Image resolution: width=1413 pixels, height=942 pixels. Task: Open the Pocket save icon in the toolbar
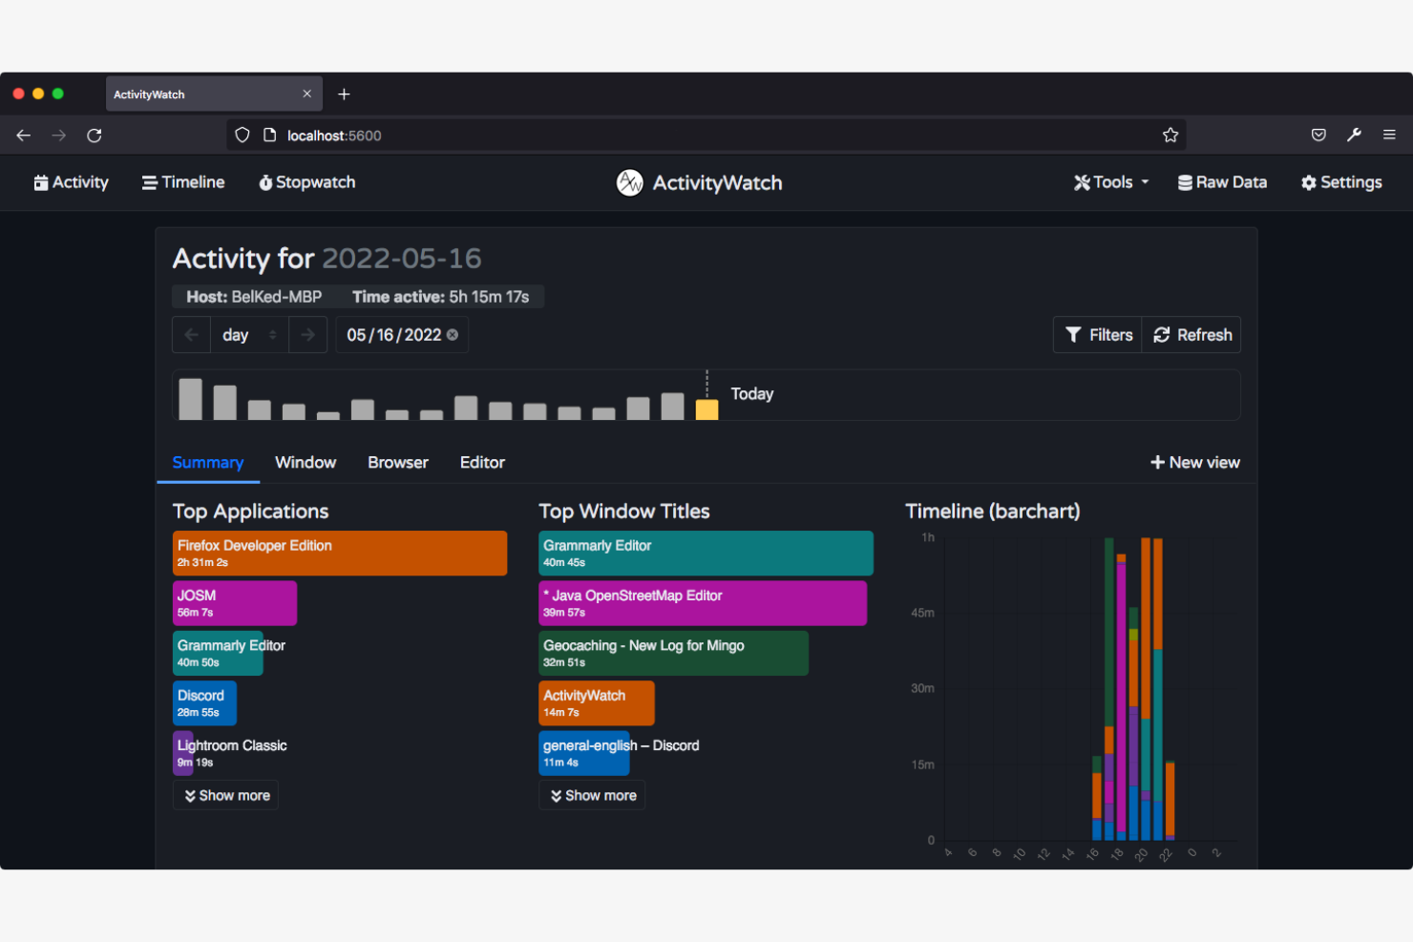1318,136
